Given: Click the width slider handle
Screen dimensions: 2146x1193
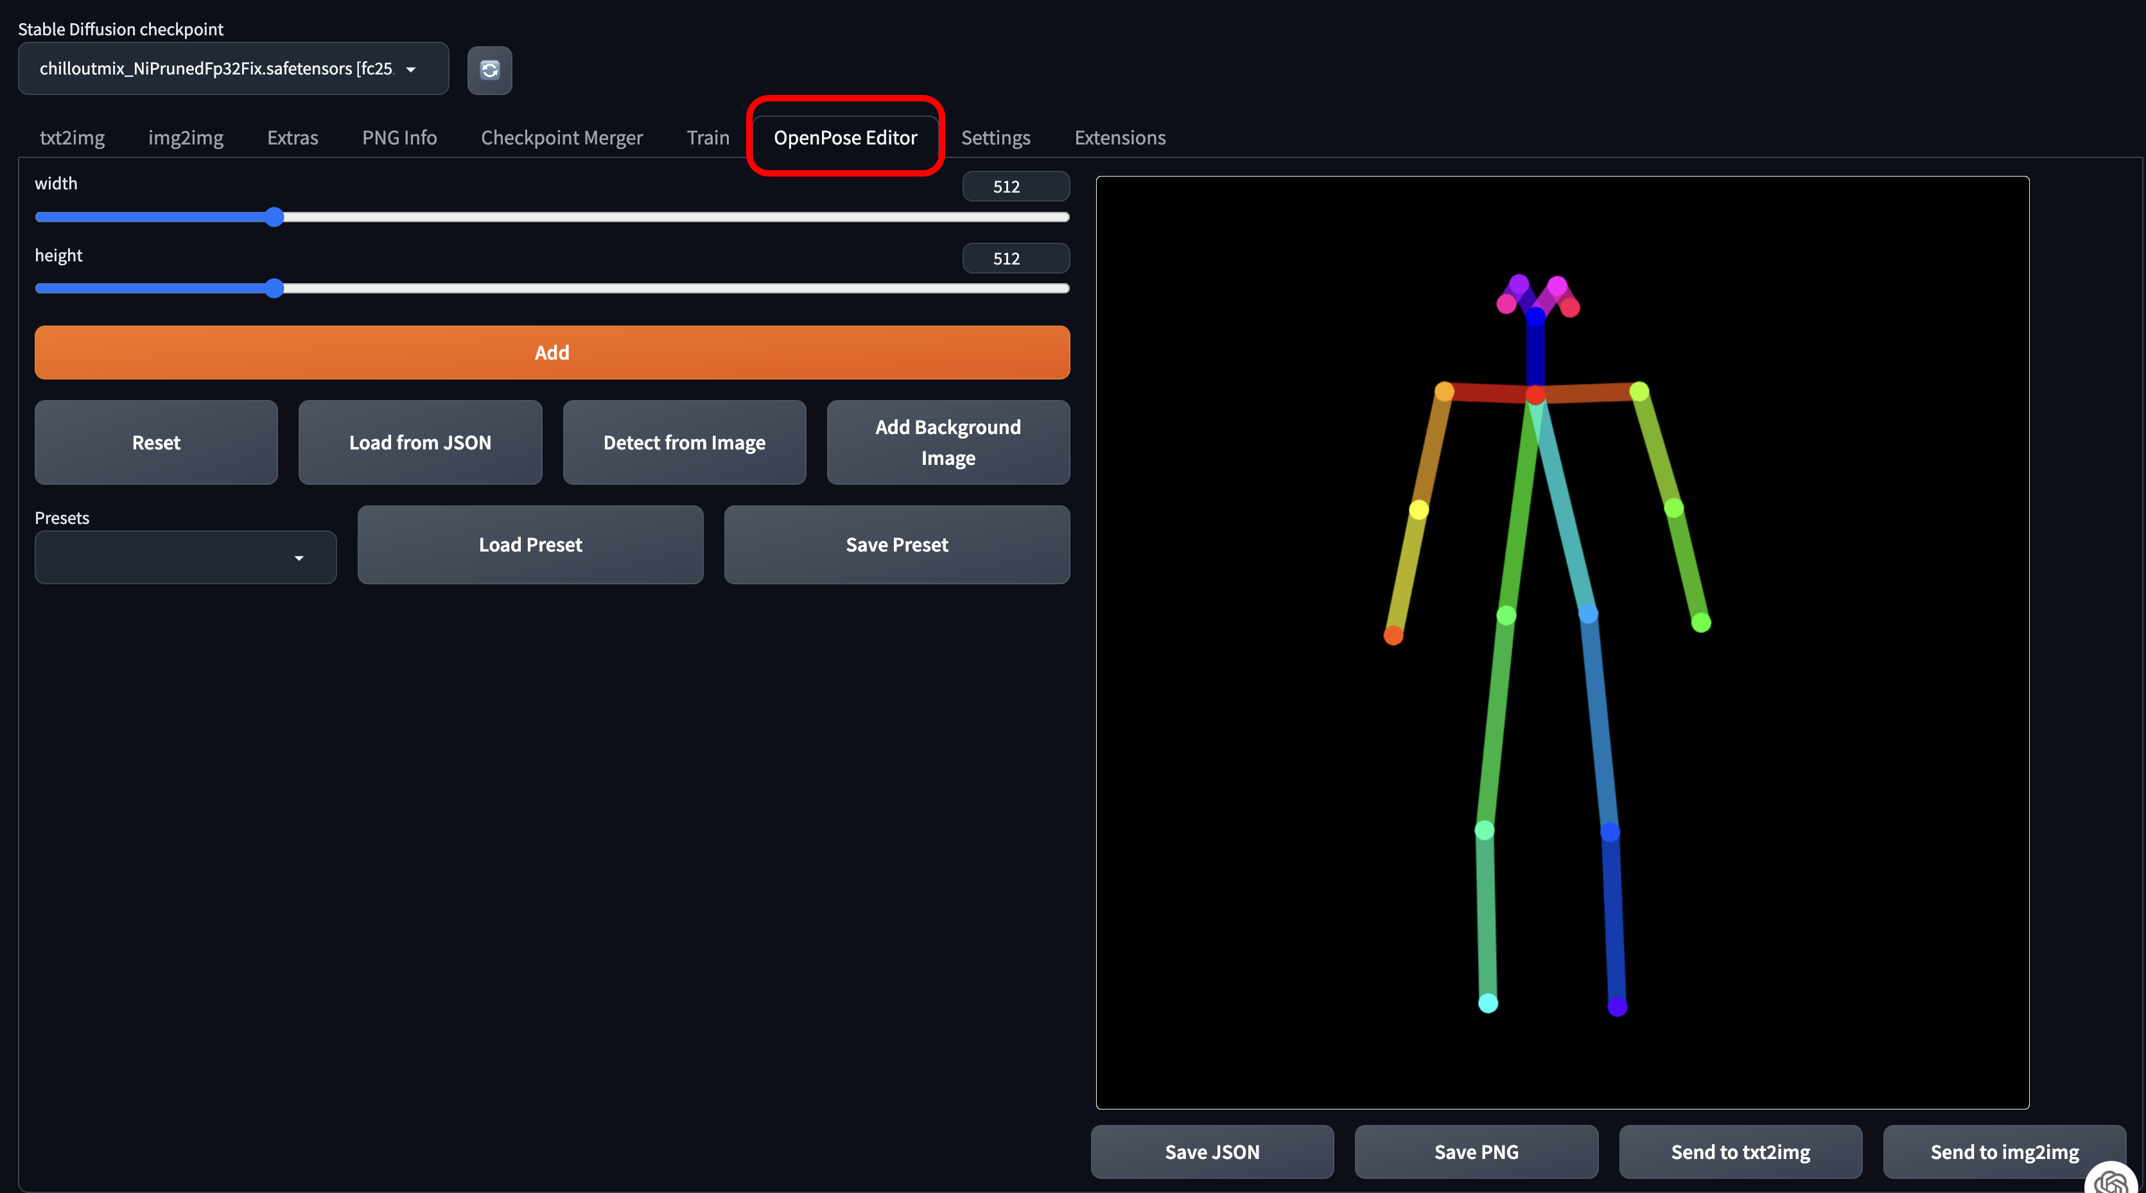Looking at the screenshot, I should click(x=274, y=218).
